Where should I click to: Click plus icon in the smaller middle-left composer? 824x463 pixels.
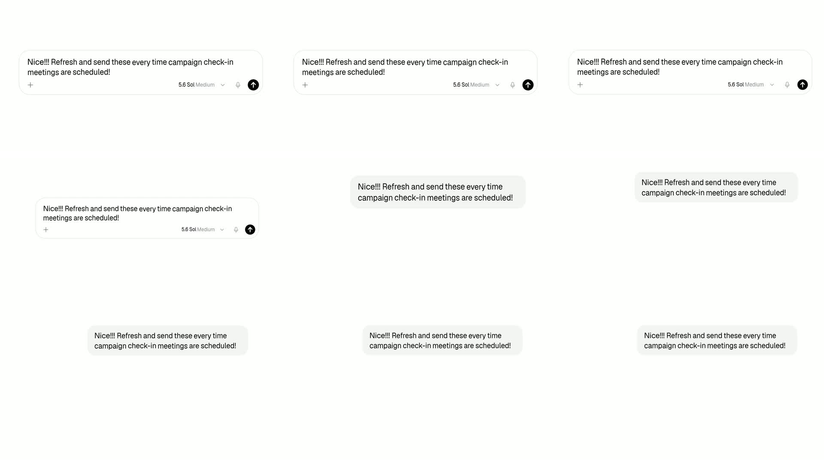(46, 230)
